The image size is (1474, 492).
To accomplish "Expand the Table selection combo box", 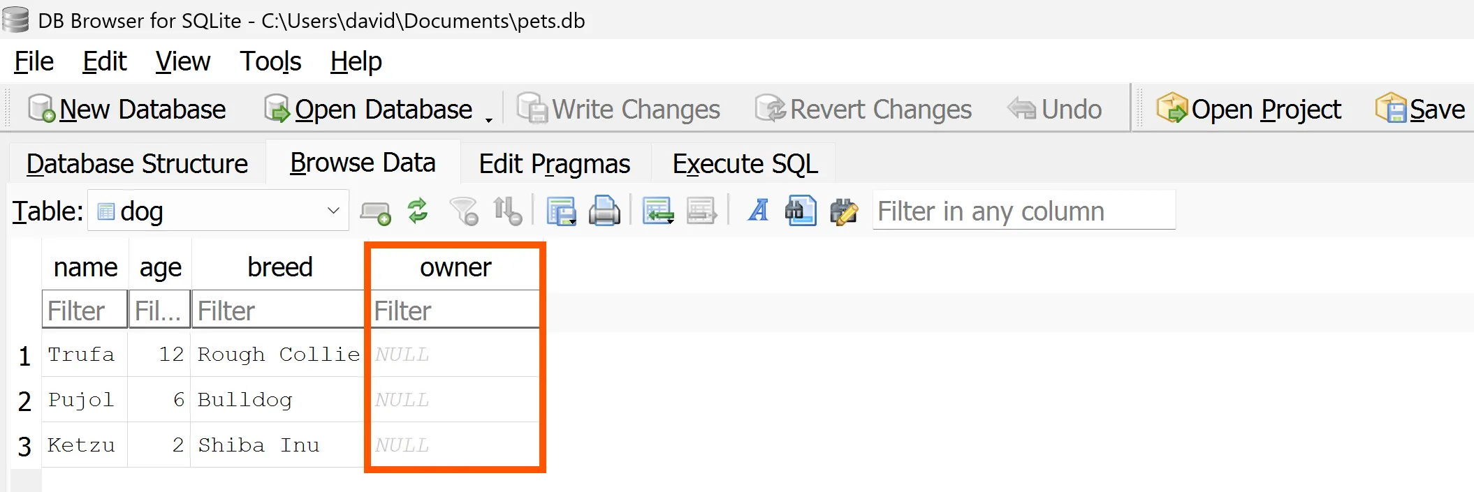I will point(333,211).
